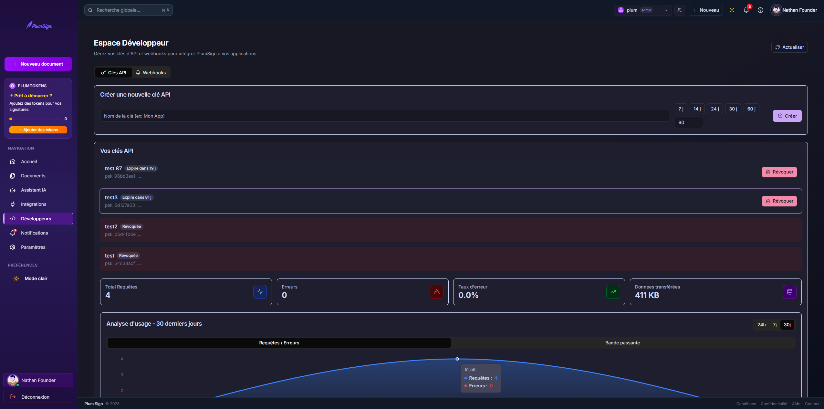Click custom days field showing 90
Image resolution: width=824 pixels, height=409 pixels.
pos(689,122)
